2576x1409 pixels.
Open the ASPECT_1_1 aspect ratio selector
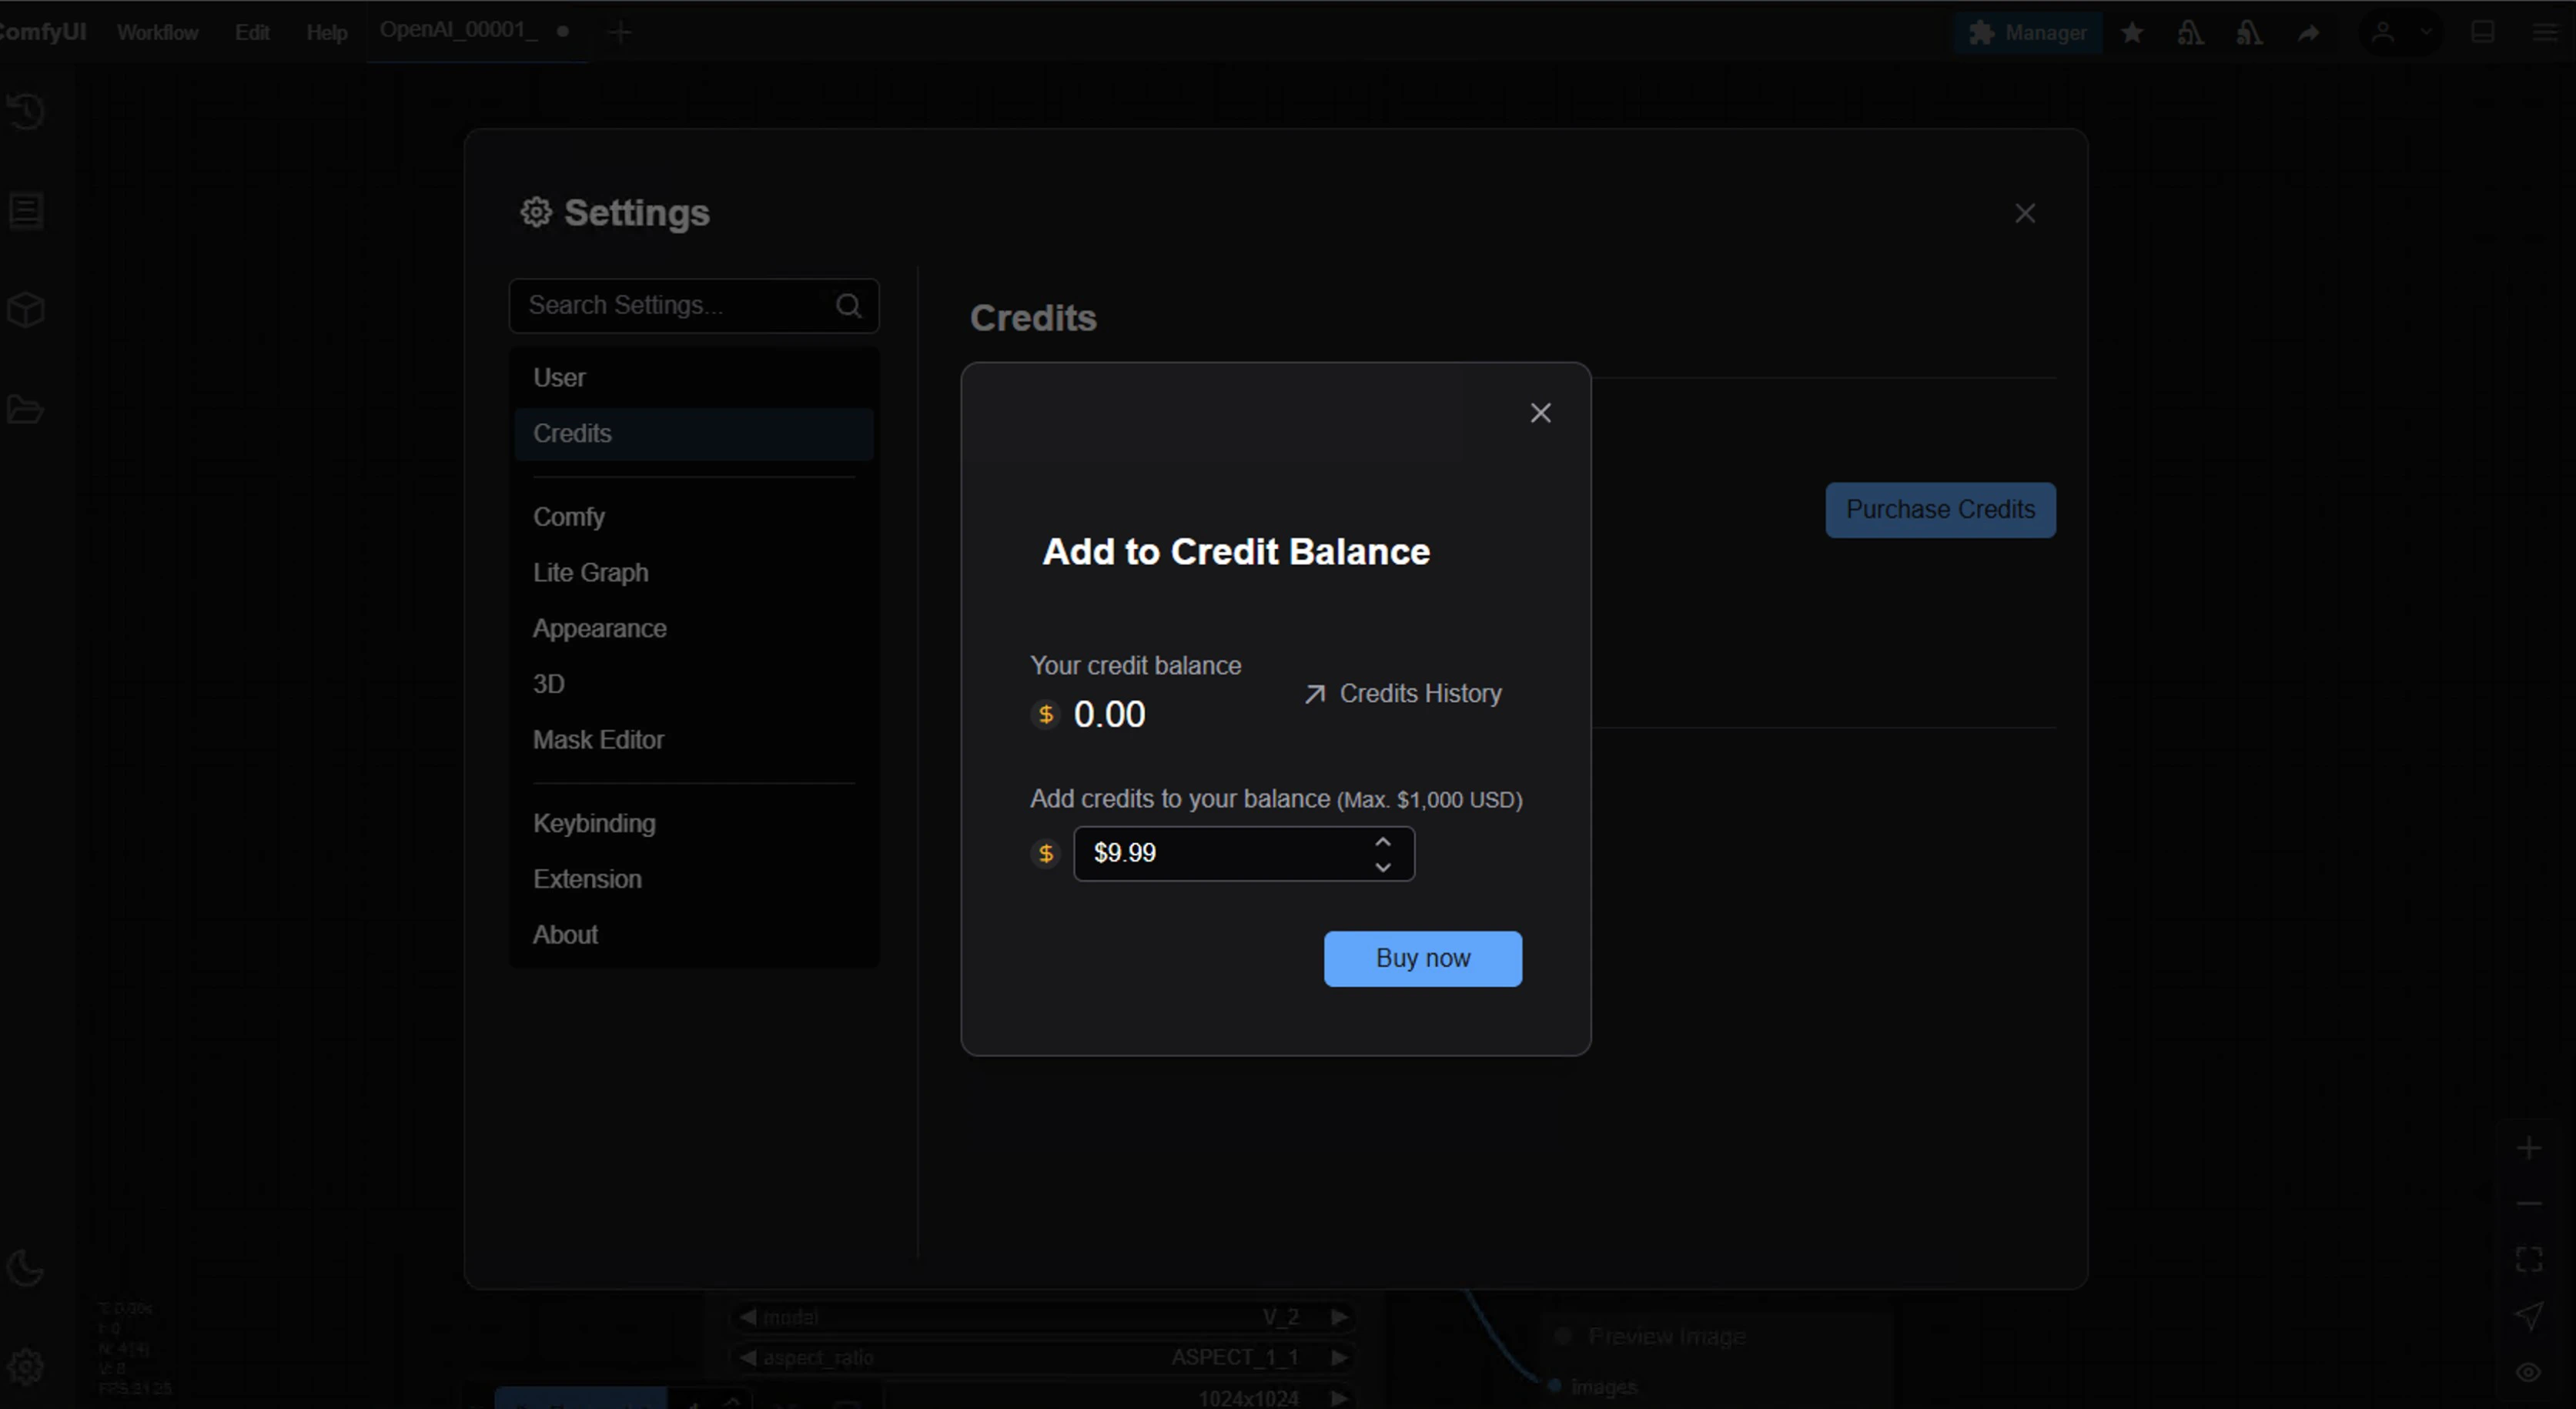[x=1235, y=1357]
